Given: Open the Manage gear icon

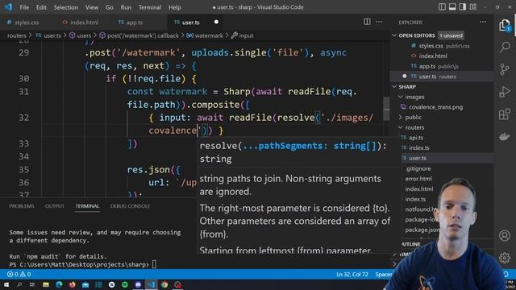Looking at the screenshot, I should point(505,258).
